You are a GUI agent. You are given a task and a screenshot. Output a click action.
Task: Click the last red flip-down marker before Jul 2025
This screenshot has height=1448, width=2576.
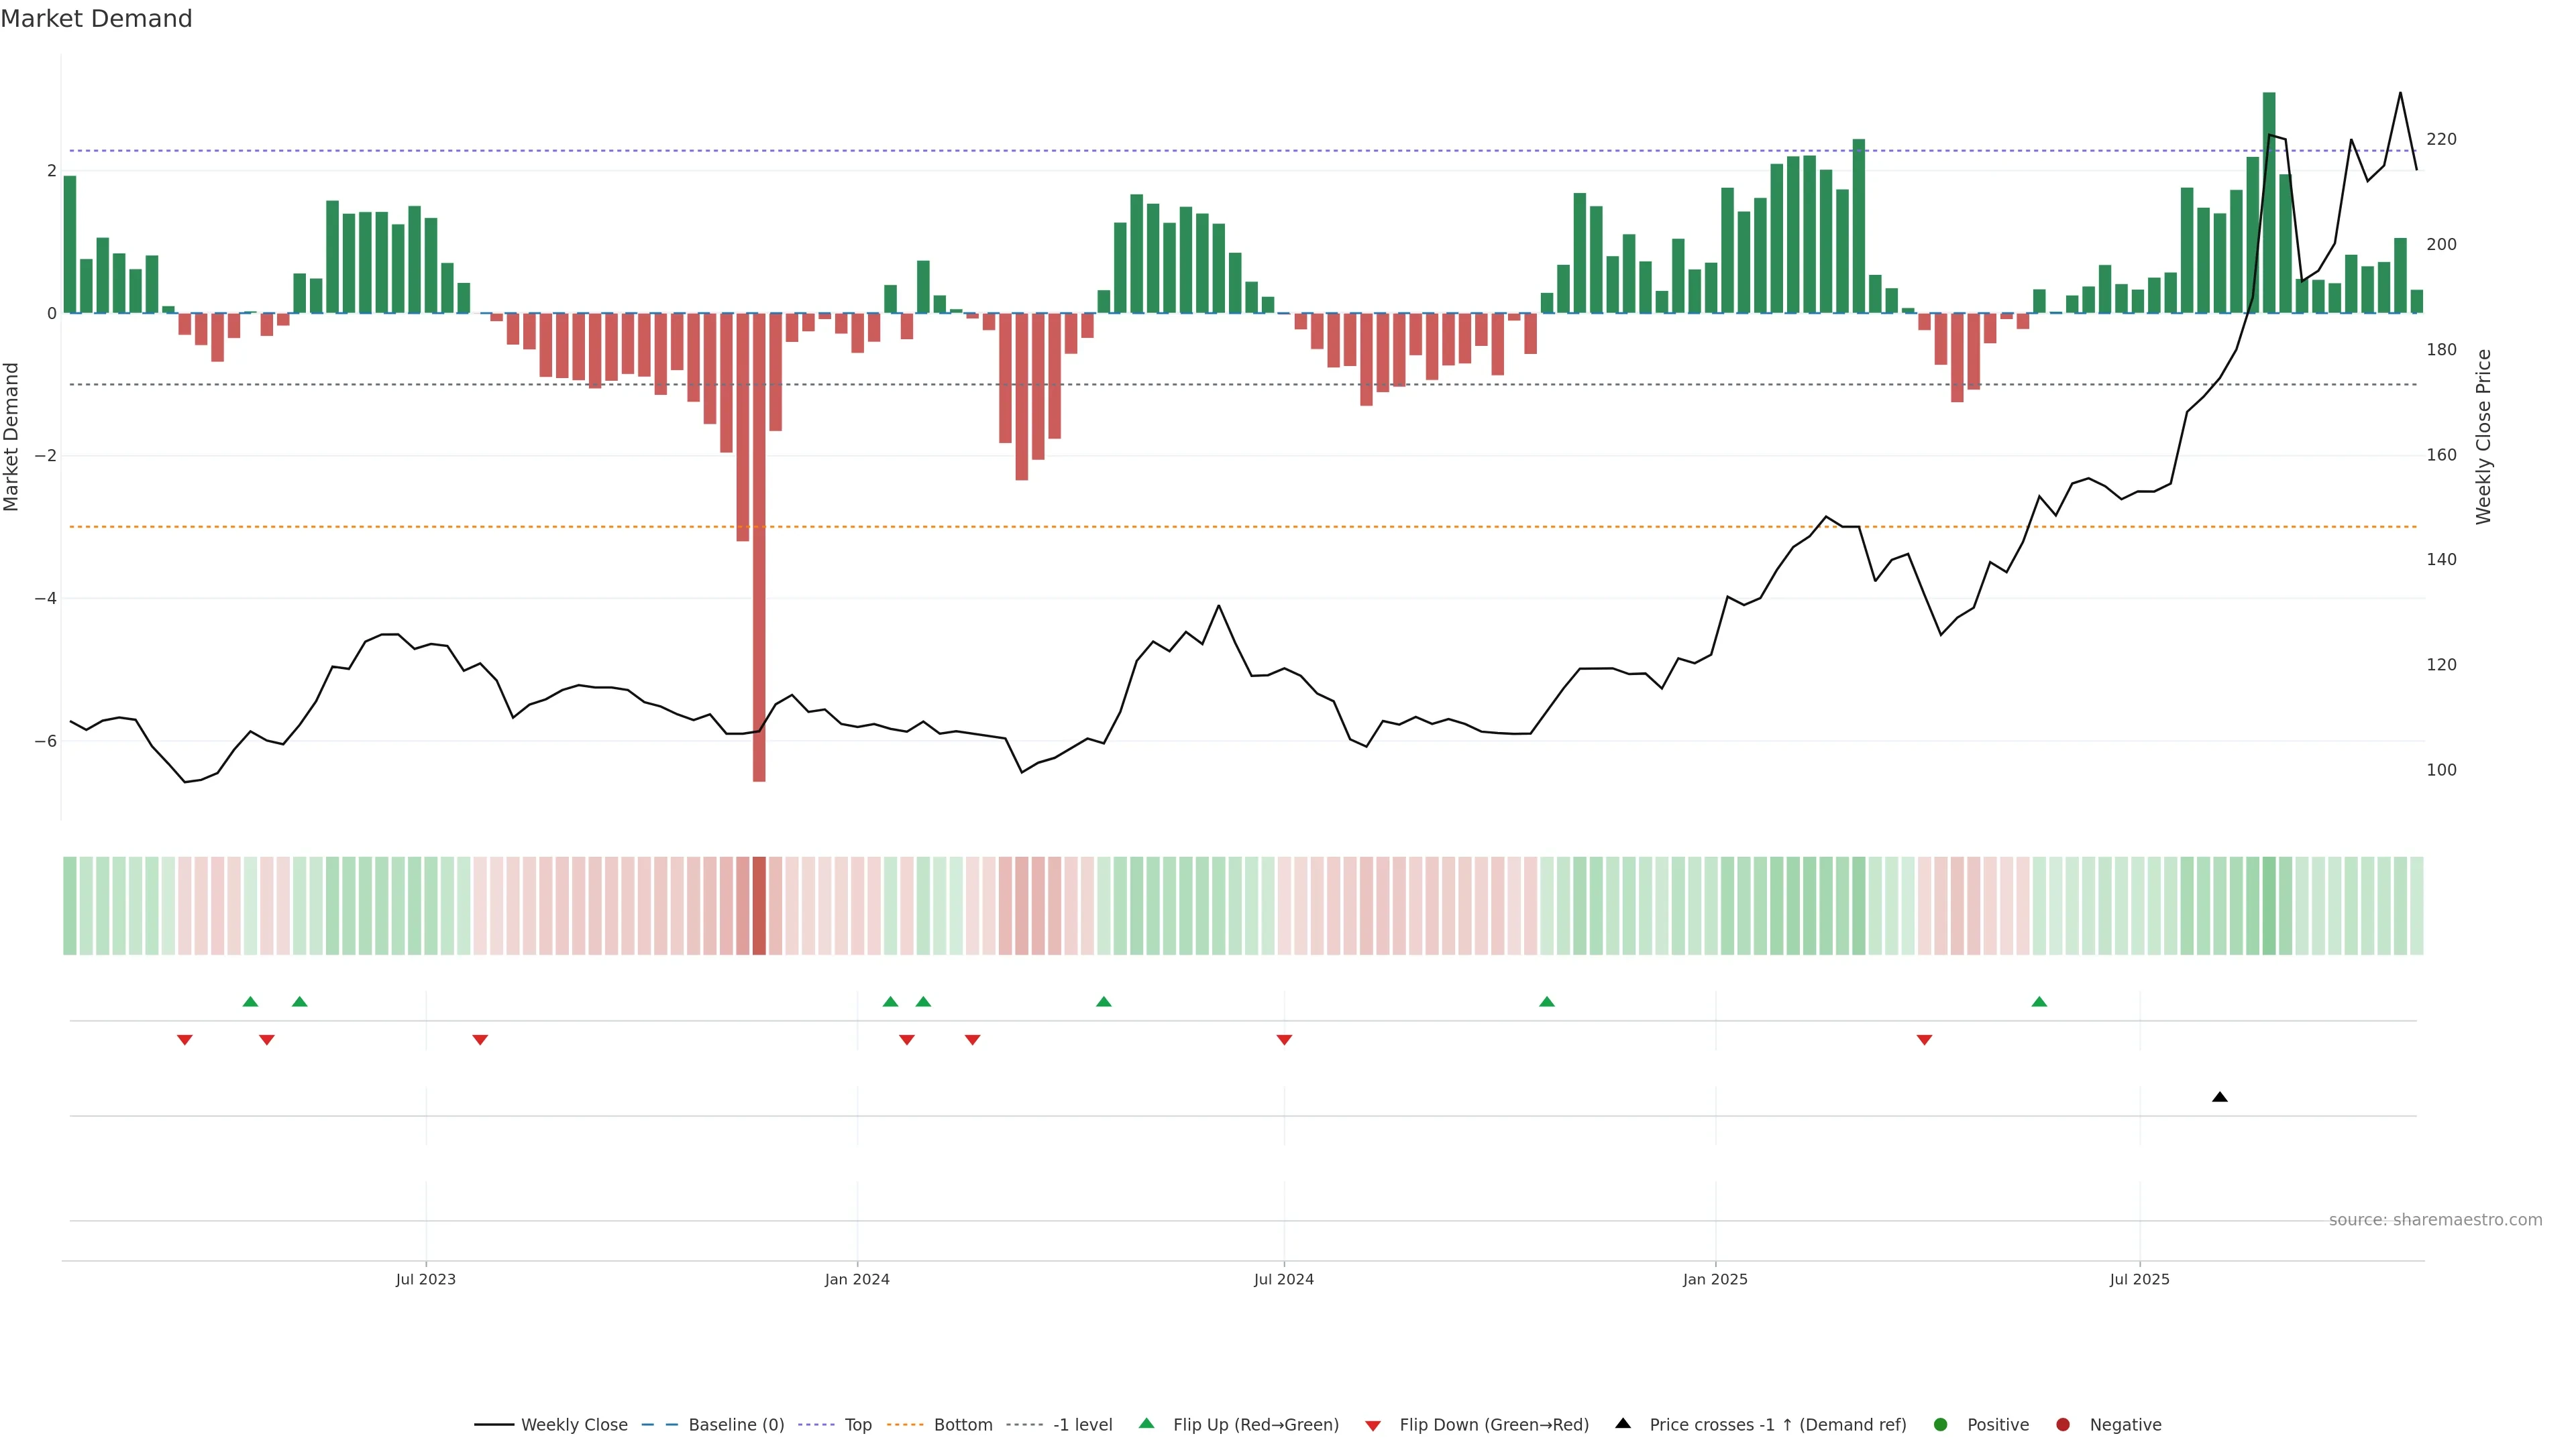1924,1040
